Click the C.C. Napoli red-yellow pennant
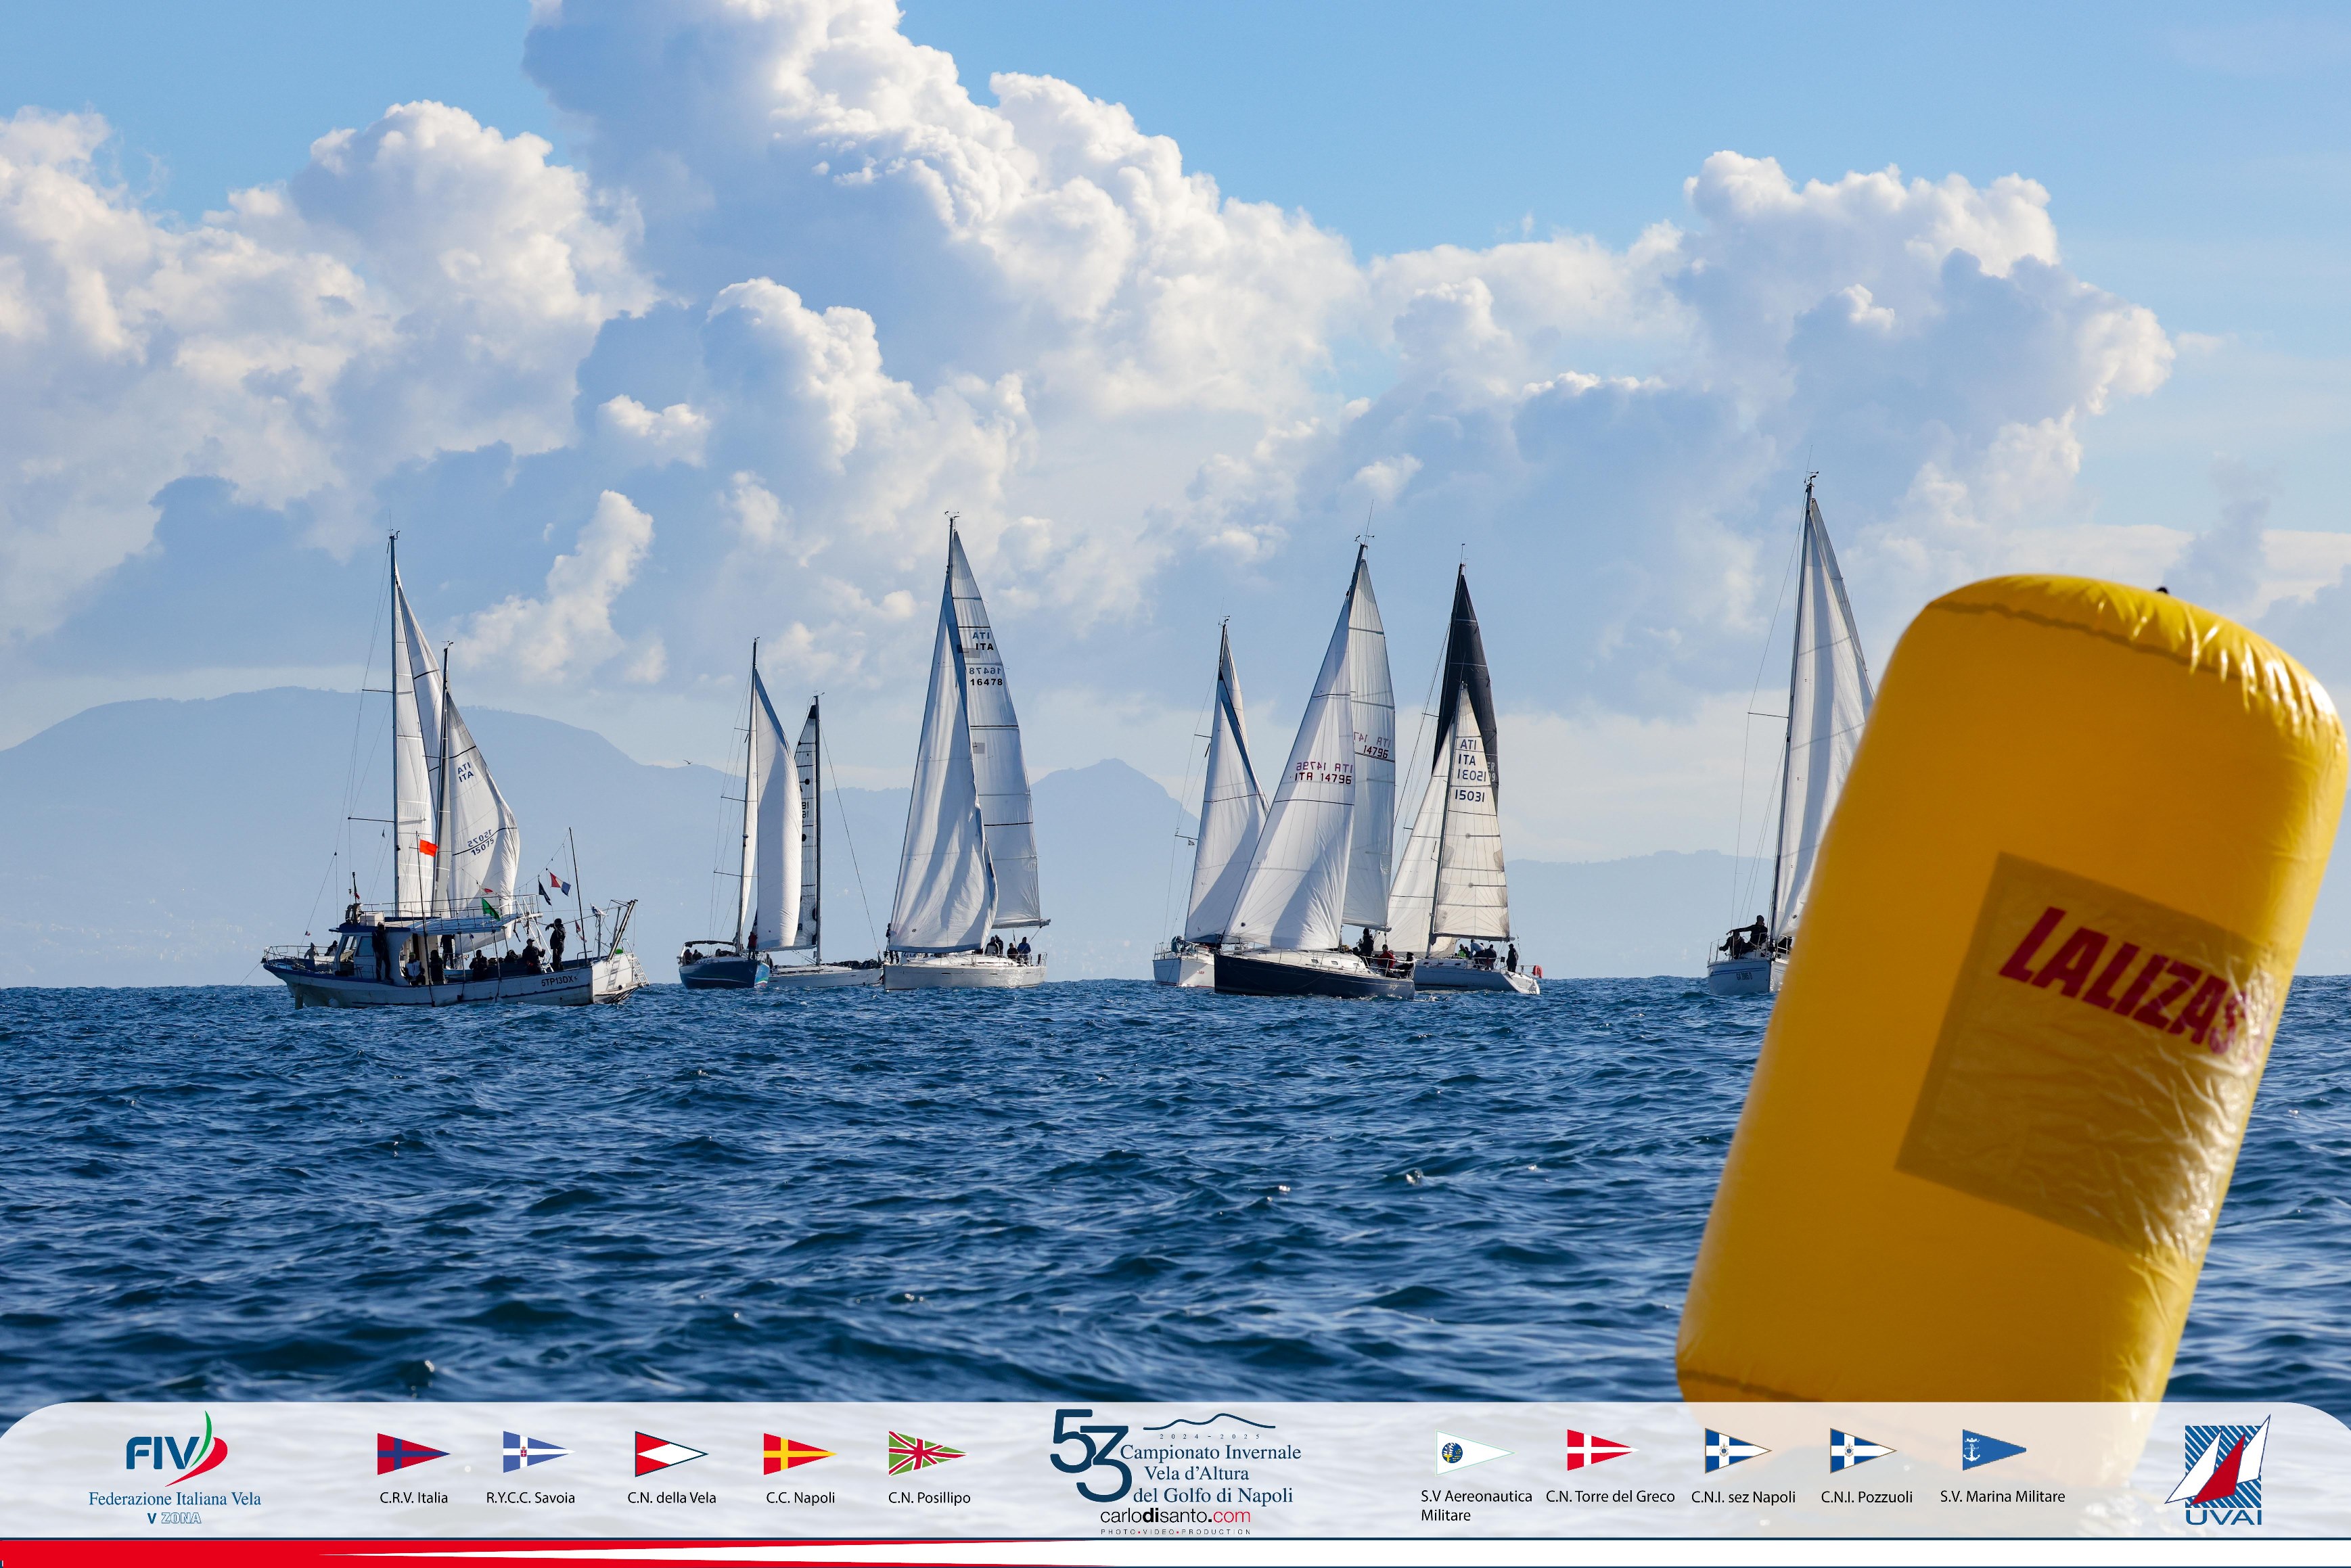Screen dimensions: 2351x1568 pos(798,1454)
